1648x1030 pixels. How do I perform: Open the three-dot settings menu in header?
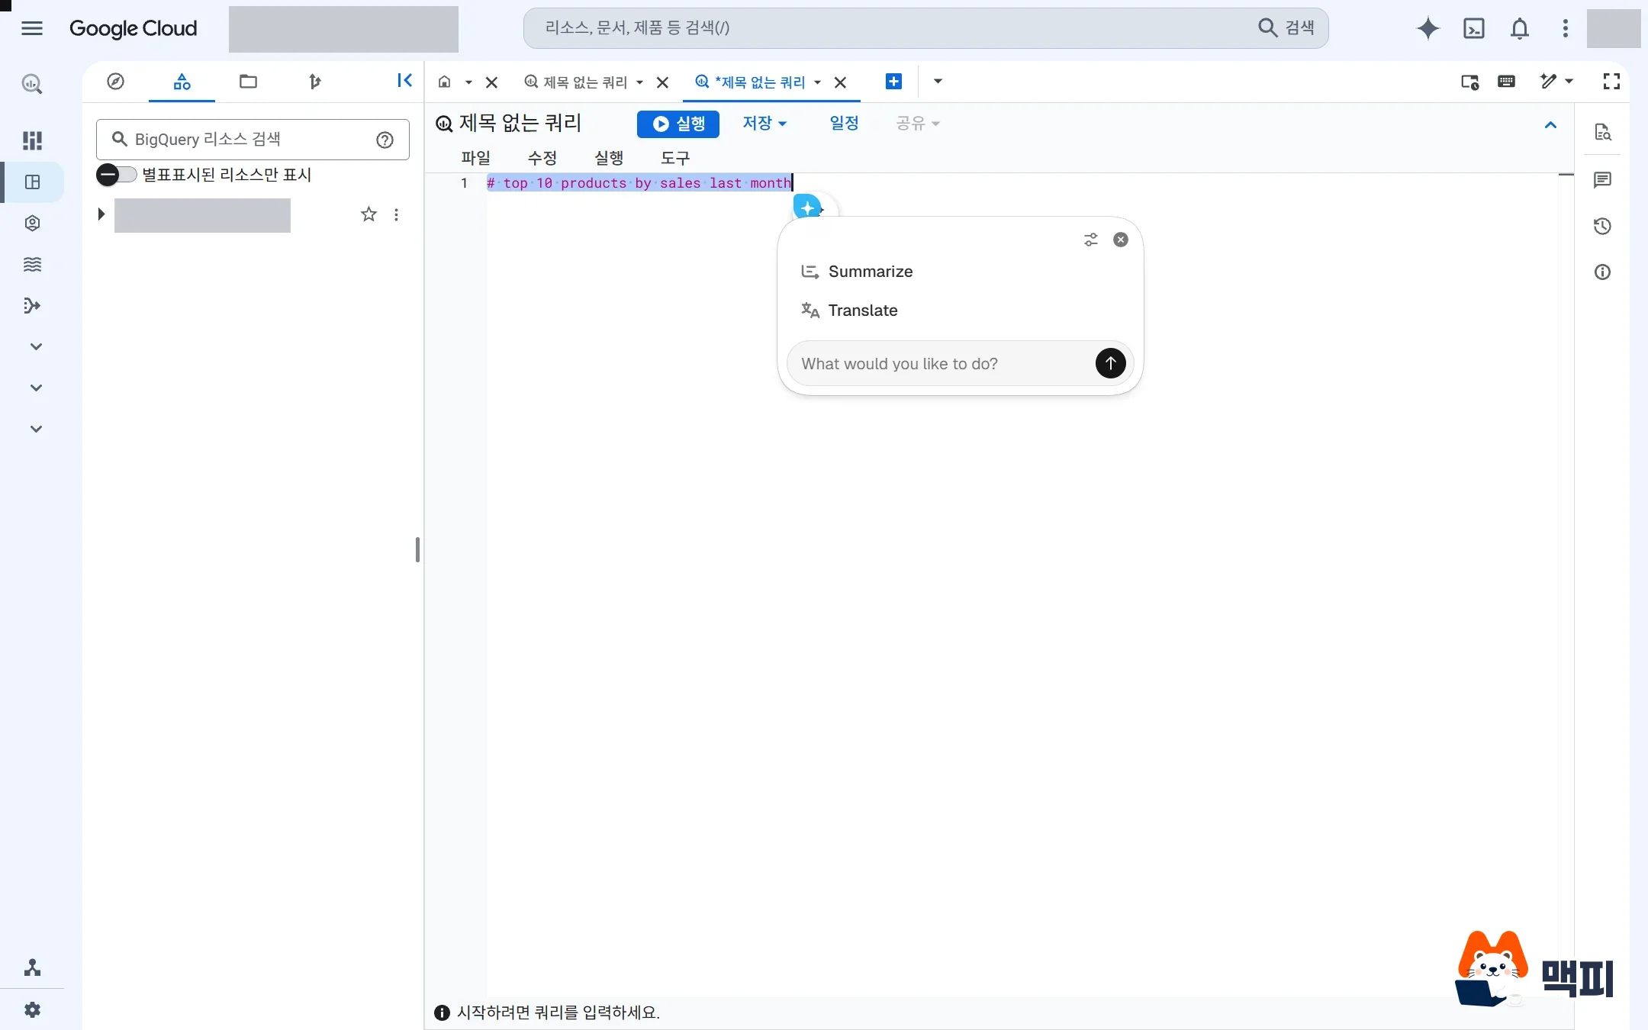click(1565, 28)
